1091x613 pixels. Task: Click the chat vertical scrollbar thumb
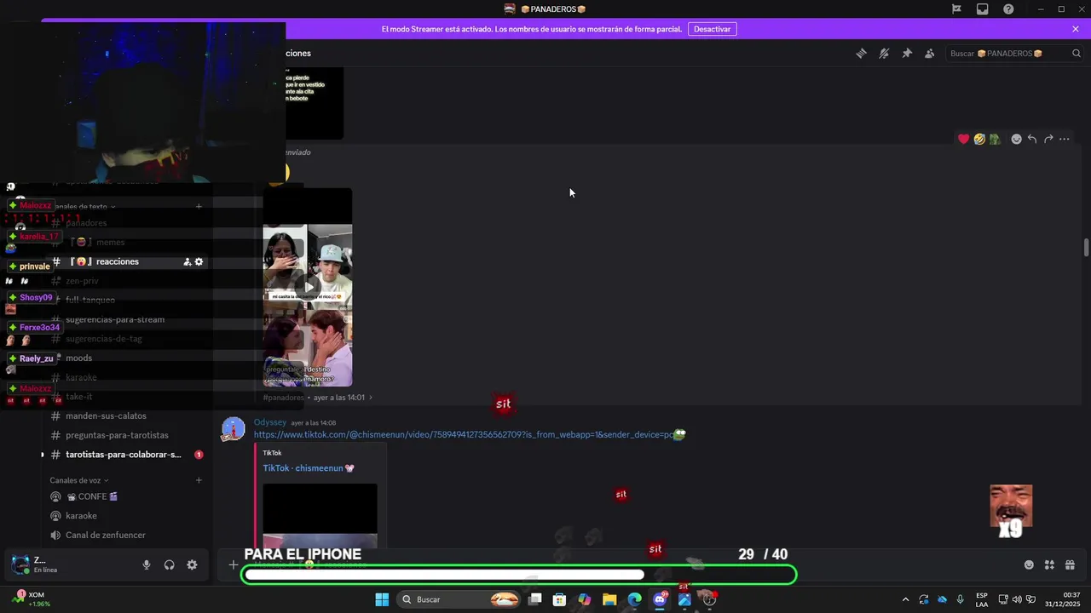(1086, 247)
